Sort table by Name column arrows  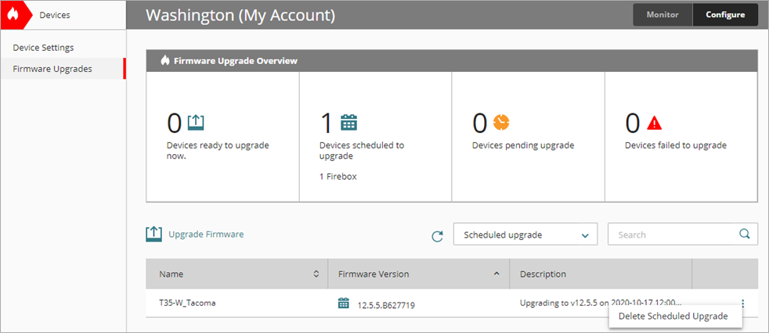(316, 274)
